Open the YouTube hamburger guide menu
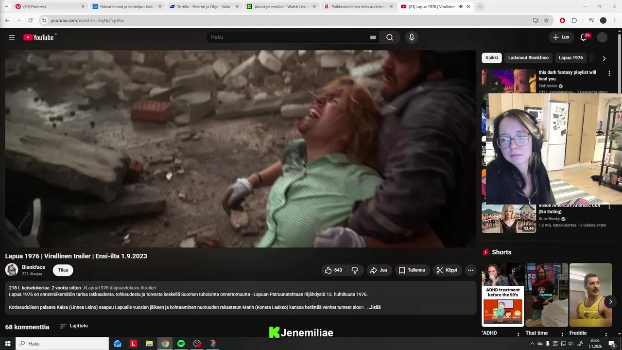Screen dimensions: 622x350 (12, 37)
